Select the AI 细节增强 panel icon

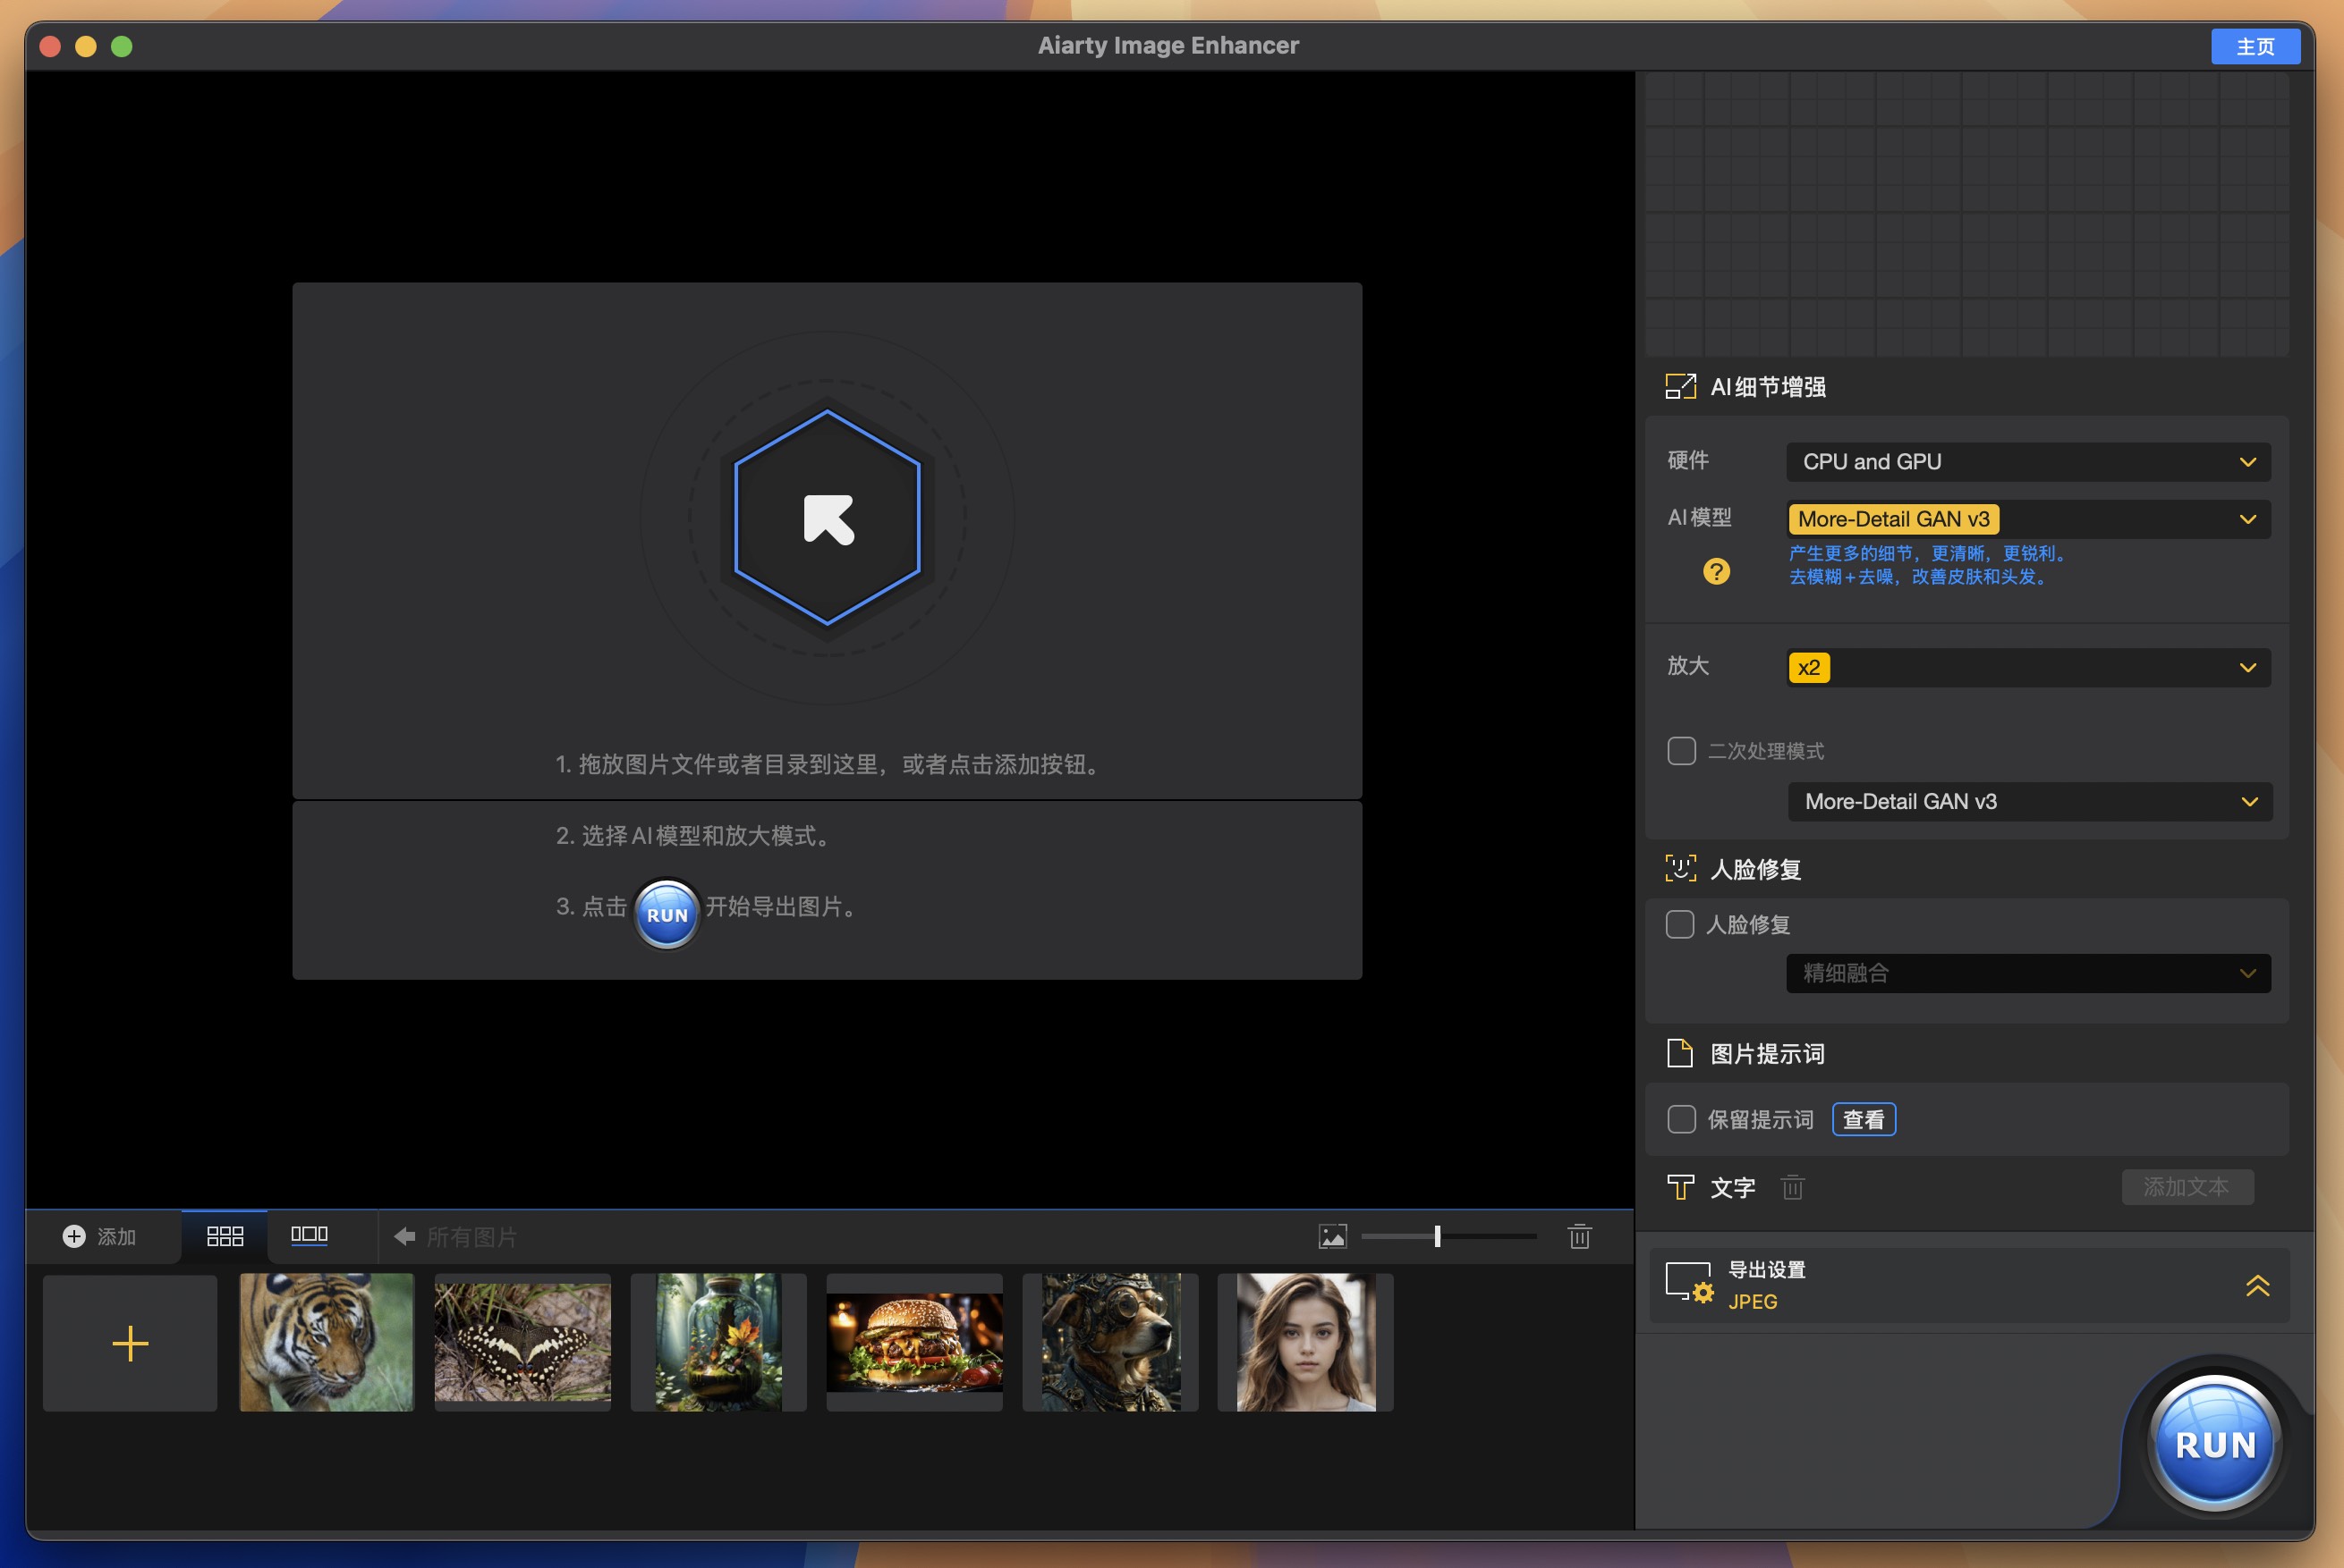(x=1681, y=386)
